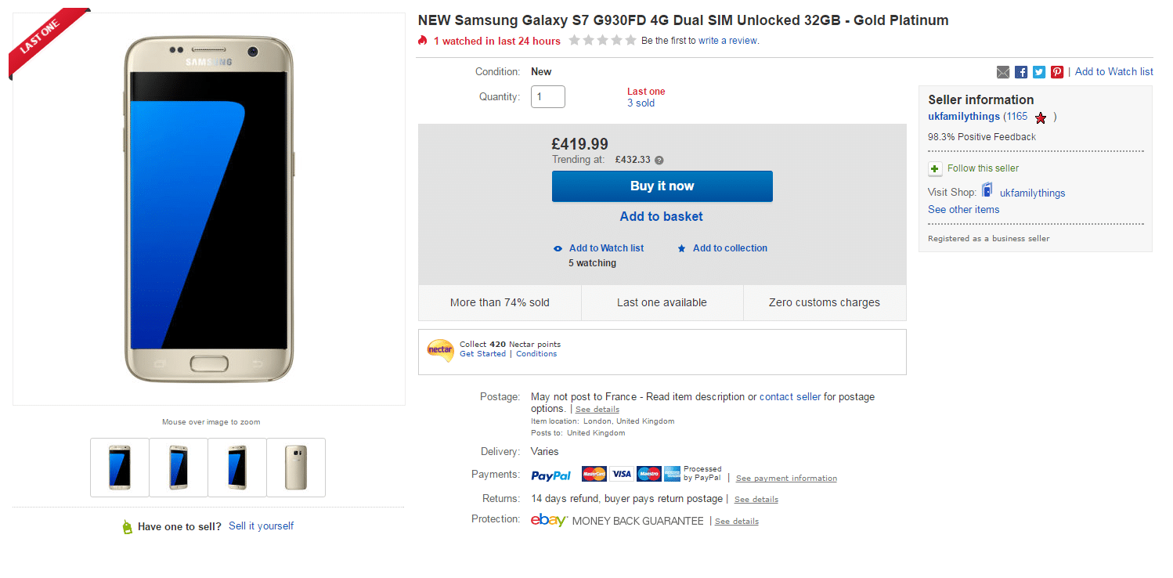1173x578 pixels.
Task: Pin item with Pinterest icon
Action: coord(1057,72)
